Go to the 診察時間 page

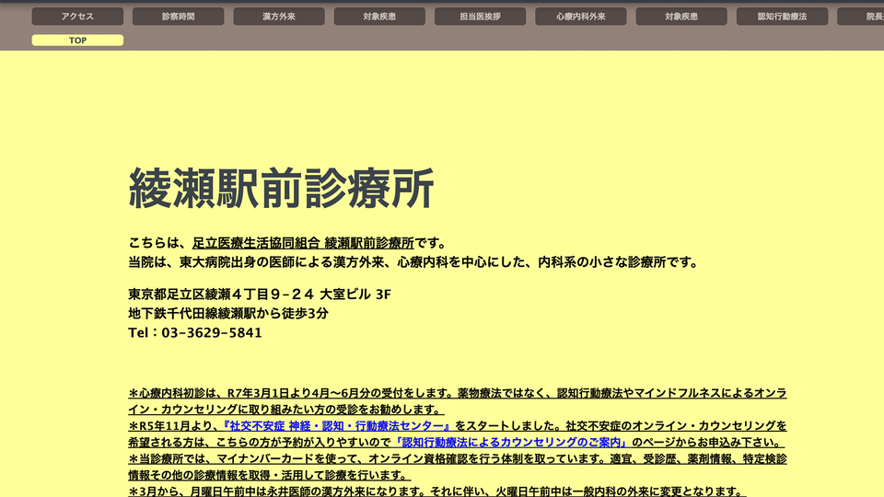pyautogui.click(x=178, y=17)
